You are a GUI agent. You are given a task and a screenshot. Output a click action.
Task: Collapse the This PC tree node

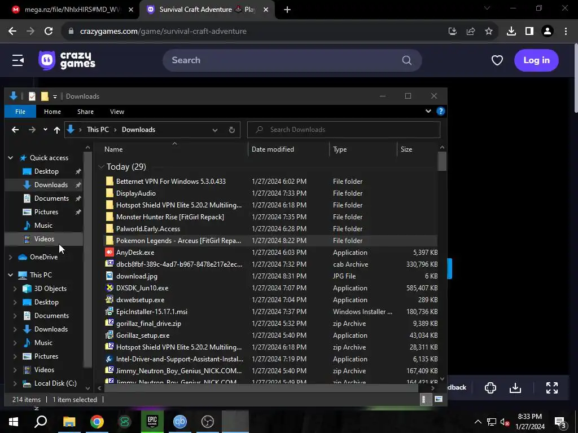tap(11, 275)
